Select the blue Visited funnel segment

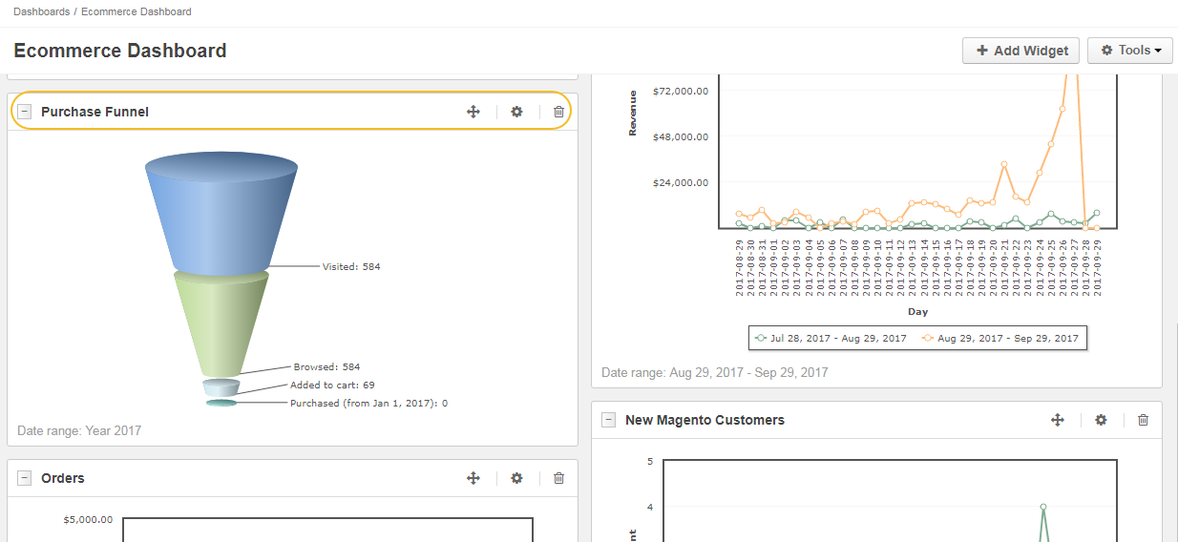pyautogui.click(x=221, y=215)
